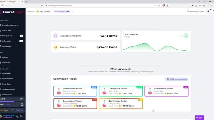Image resolution: width=214 pixels, height=120 pixels.
Task: Open the purple chat button
Action: tap(199, 118)
